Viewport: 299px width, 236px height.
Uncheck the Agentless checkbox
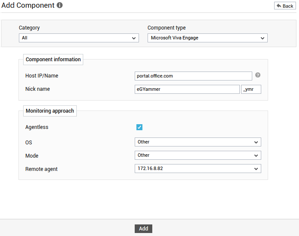[x=139, y=127]
